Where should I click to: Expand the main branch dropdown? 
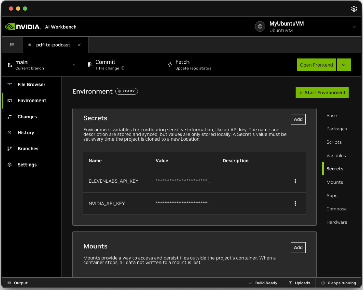click(74, 65)
